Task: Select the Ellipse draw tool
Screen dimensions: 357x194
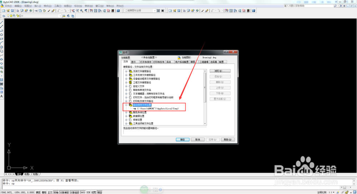Action: coord(1,59)
